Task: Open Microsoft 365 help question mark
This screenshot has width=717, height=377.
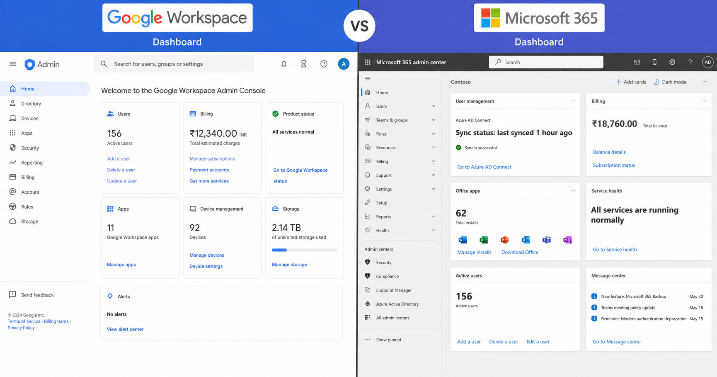Action: 690,62
